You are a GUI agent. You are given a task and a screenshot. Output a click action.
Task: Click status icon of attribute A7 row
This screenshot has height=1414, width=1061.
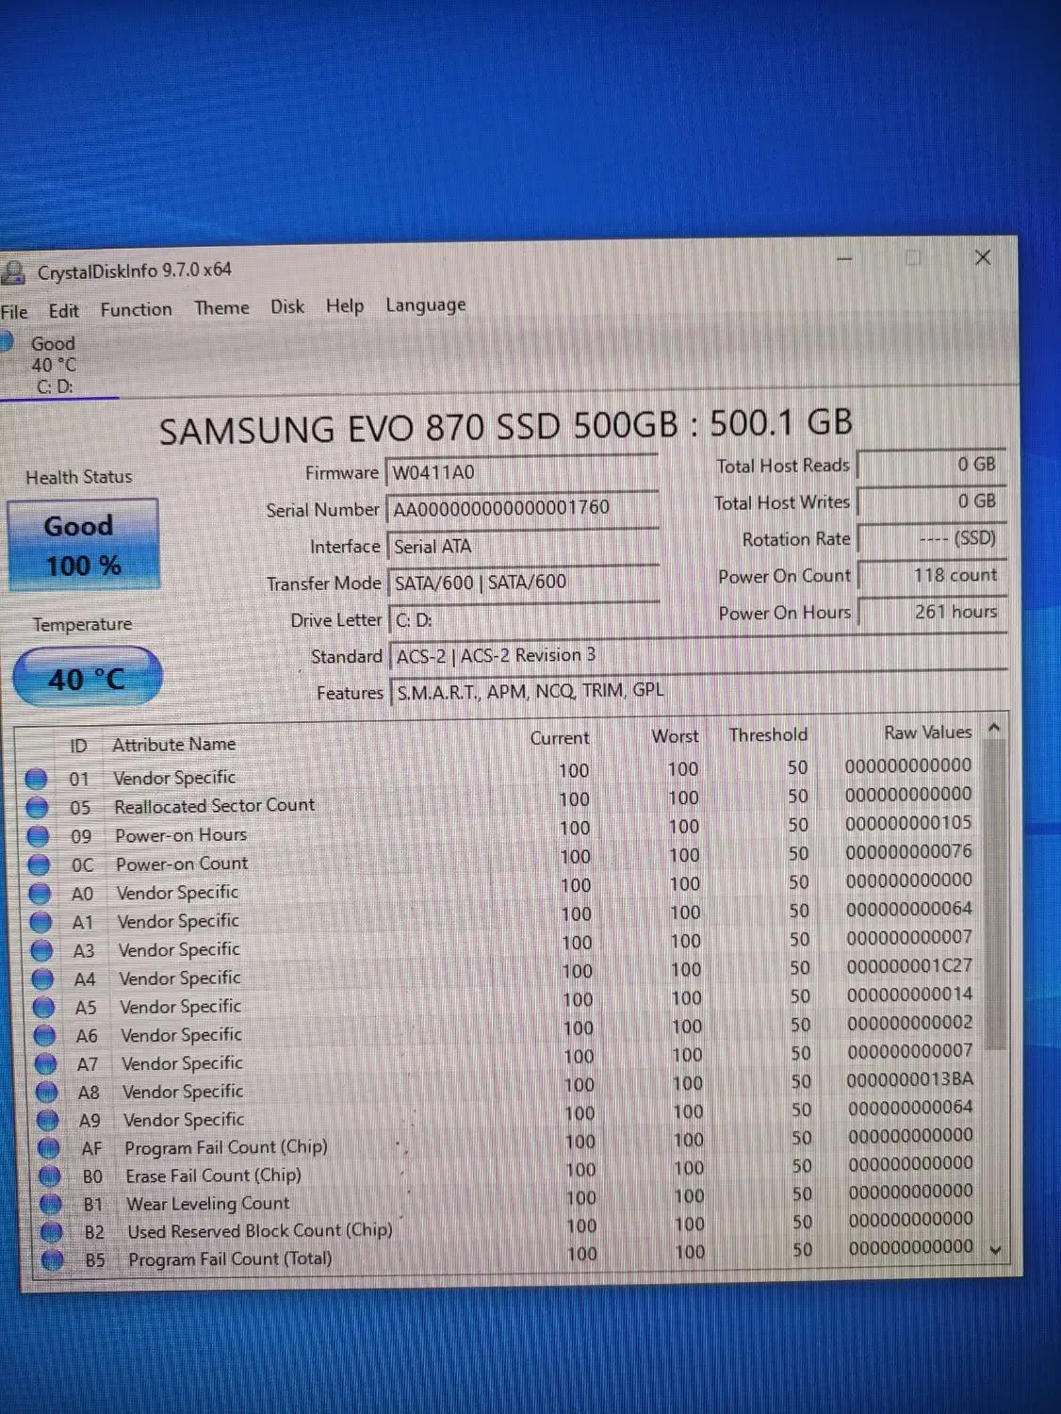(x=45, y=1063)
